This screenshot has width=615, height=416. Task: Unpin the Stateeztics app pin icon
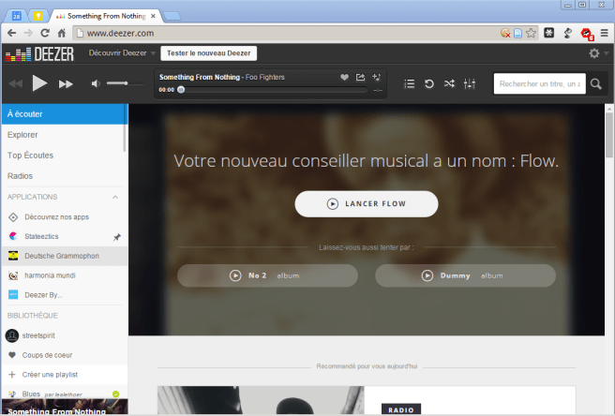[x=117, y=237]
